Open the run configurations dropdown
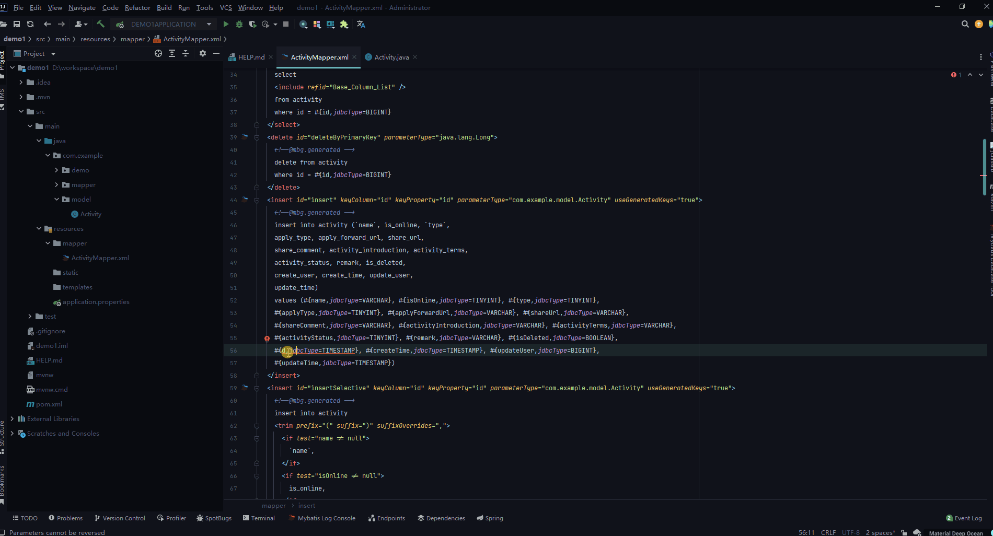Image resolution: width=993 pixels, height=536 pixels. pyautogui.click(x=209, y=24)
